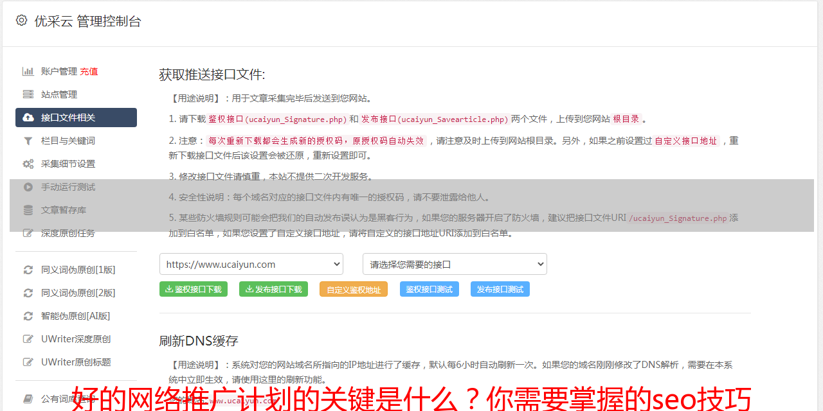Click the blue 发布接口测试 button
The width and height of the screenshot is (823, 411).
coord(500,289)
